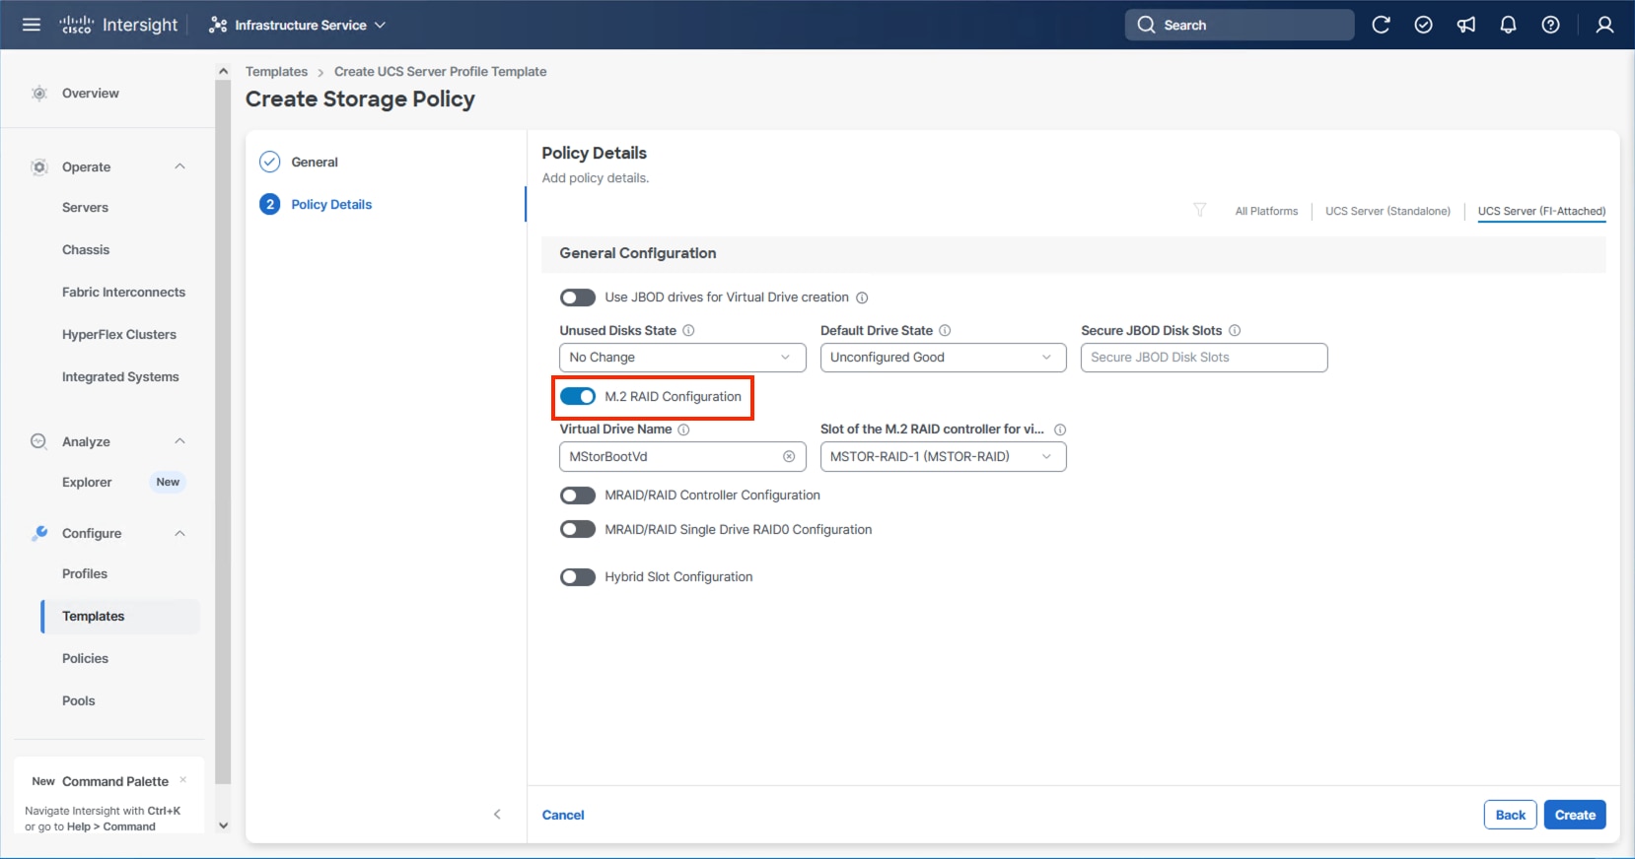
Task: Open the requests checkmark icon
Action: (1423, 25)
